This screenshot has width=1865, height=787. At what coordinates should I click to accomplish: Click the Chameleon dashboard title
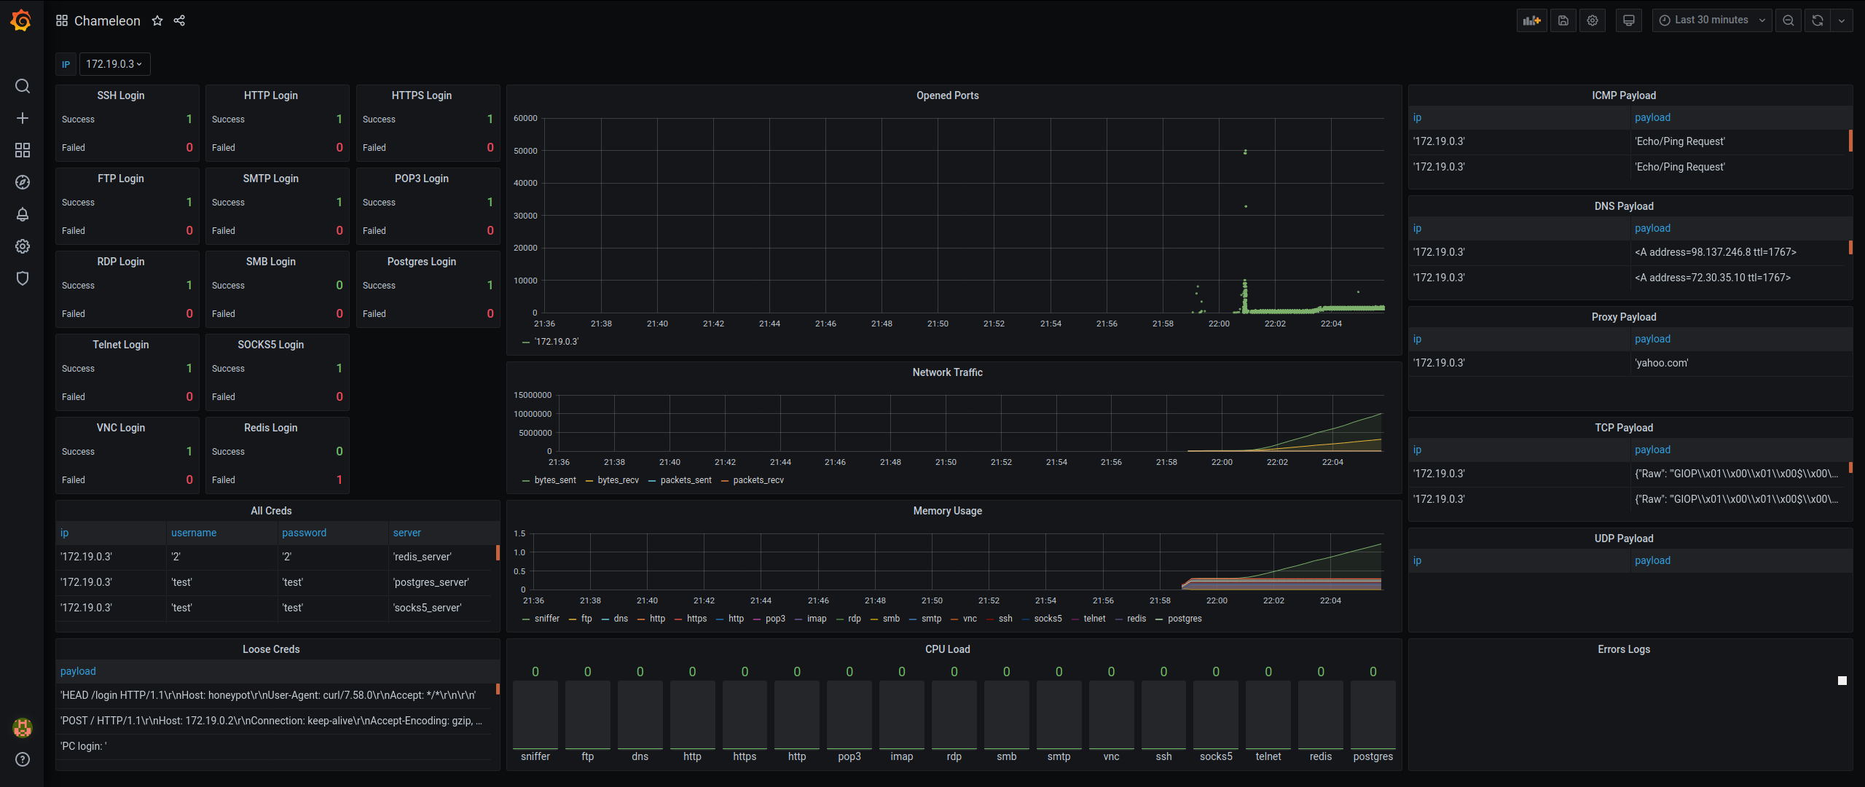click(107, 20)
